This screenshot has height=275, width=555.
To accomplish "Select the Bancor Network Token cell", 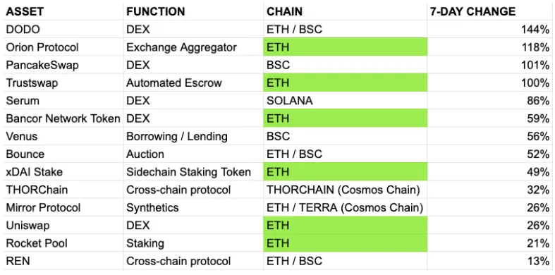I will (63, 118).
